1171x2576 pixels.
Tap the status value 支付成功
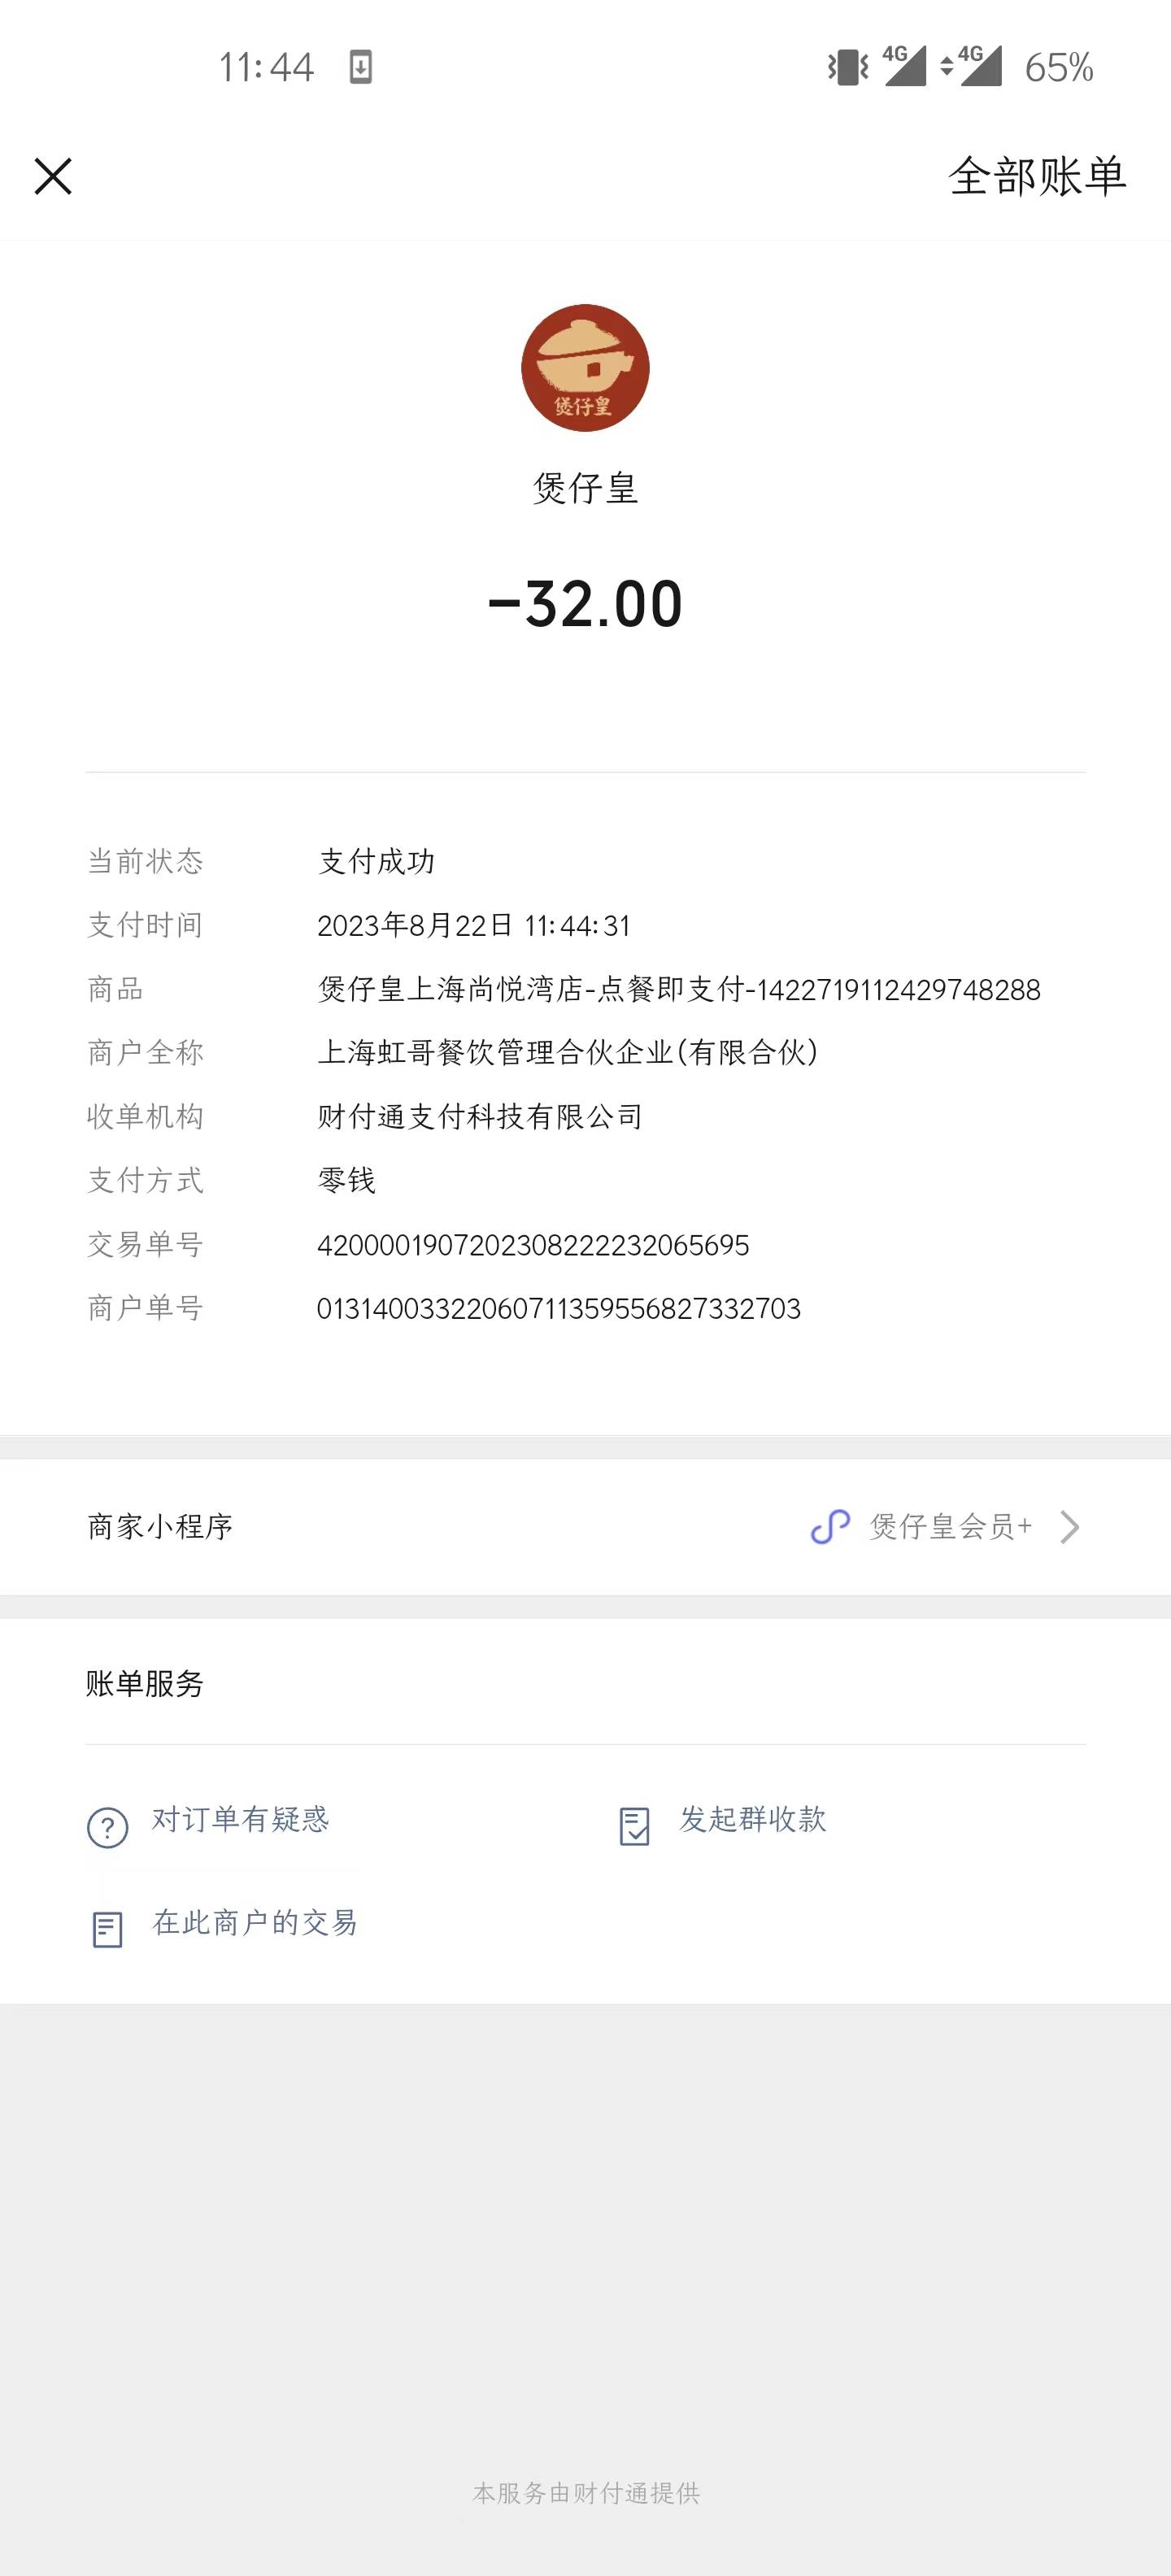376,861
